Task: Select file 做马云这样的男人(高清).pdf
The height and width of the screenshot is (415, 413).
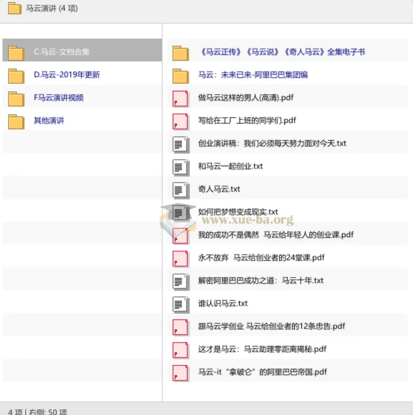Action: (x=246, y=98)
